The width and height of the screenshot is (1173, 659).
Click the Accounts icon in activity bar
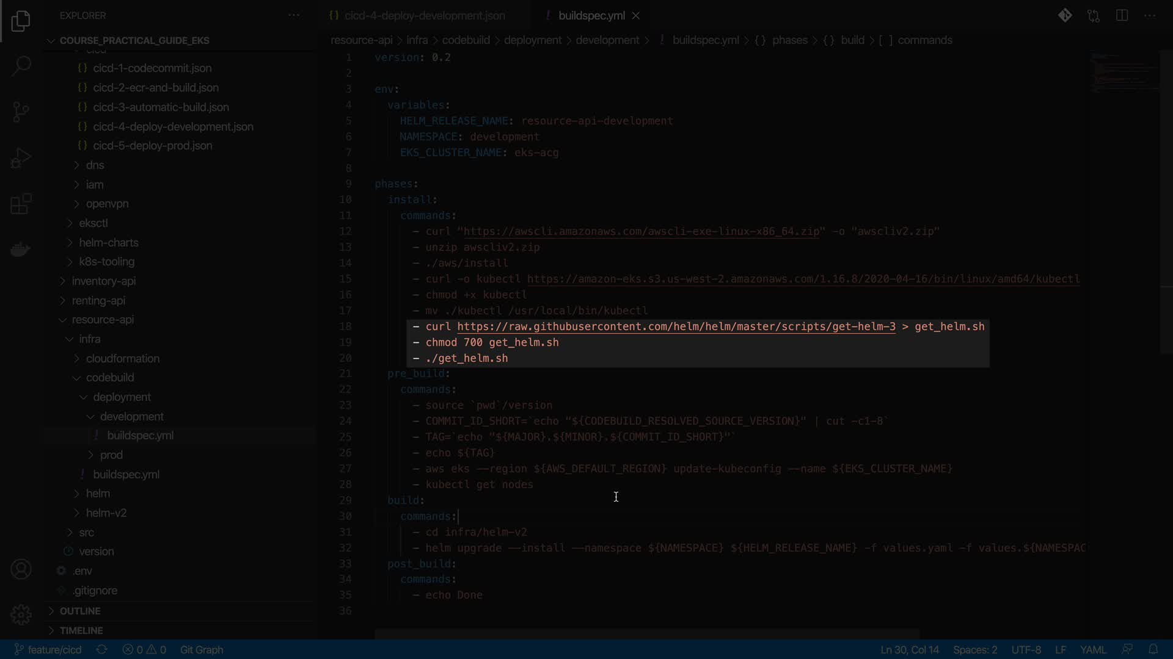click(x=21, y=569)
